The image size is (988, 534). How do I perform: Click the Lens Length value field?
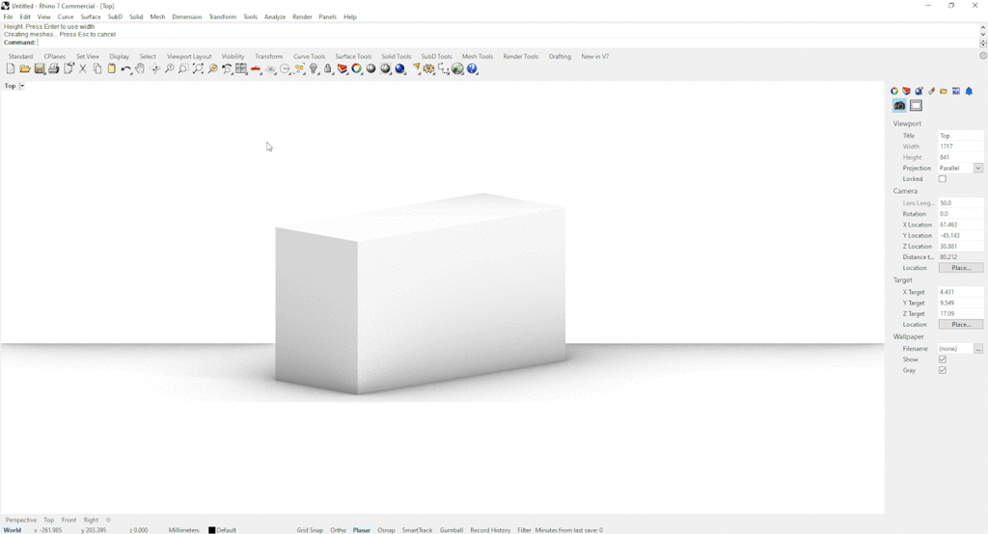pos(960,202)
